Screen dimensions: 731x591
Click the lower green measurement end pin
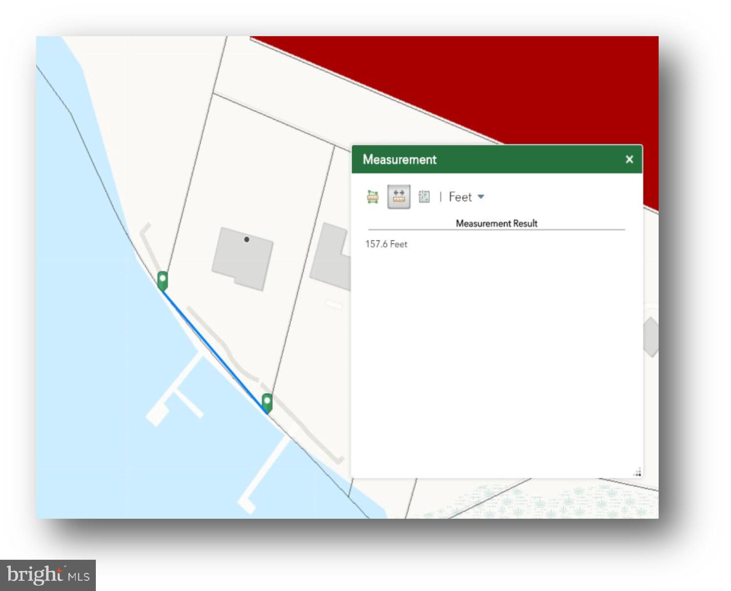point(267,402)
